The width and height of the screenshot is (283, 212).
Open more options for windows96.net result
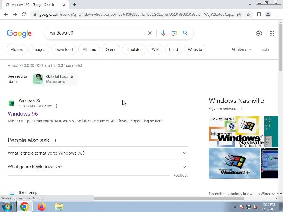[56, 106]
